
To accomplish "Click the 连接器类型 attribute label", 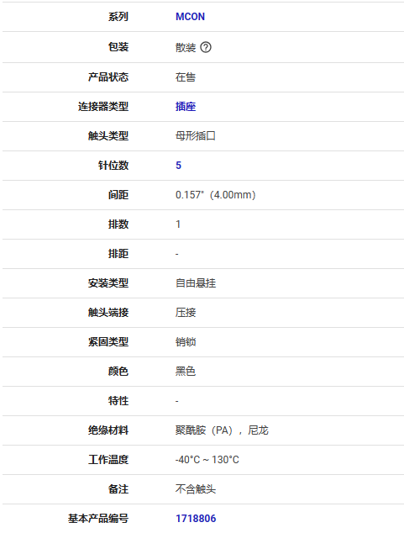I will [x=103, y=107].
